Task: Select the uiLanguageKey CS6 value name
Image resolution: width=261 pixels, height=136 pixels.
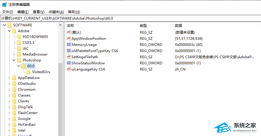Action: [88, 69]
